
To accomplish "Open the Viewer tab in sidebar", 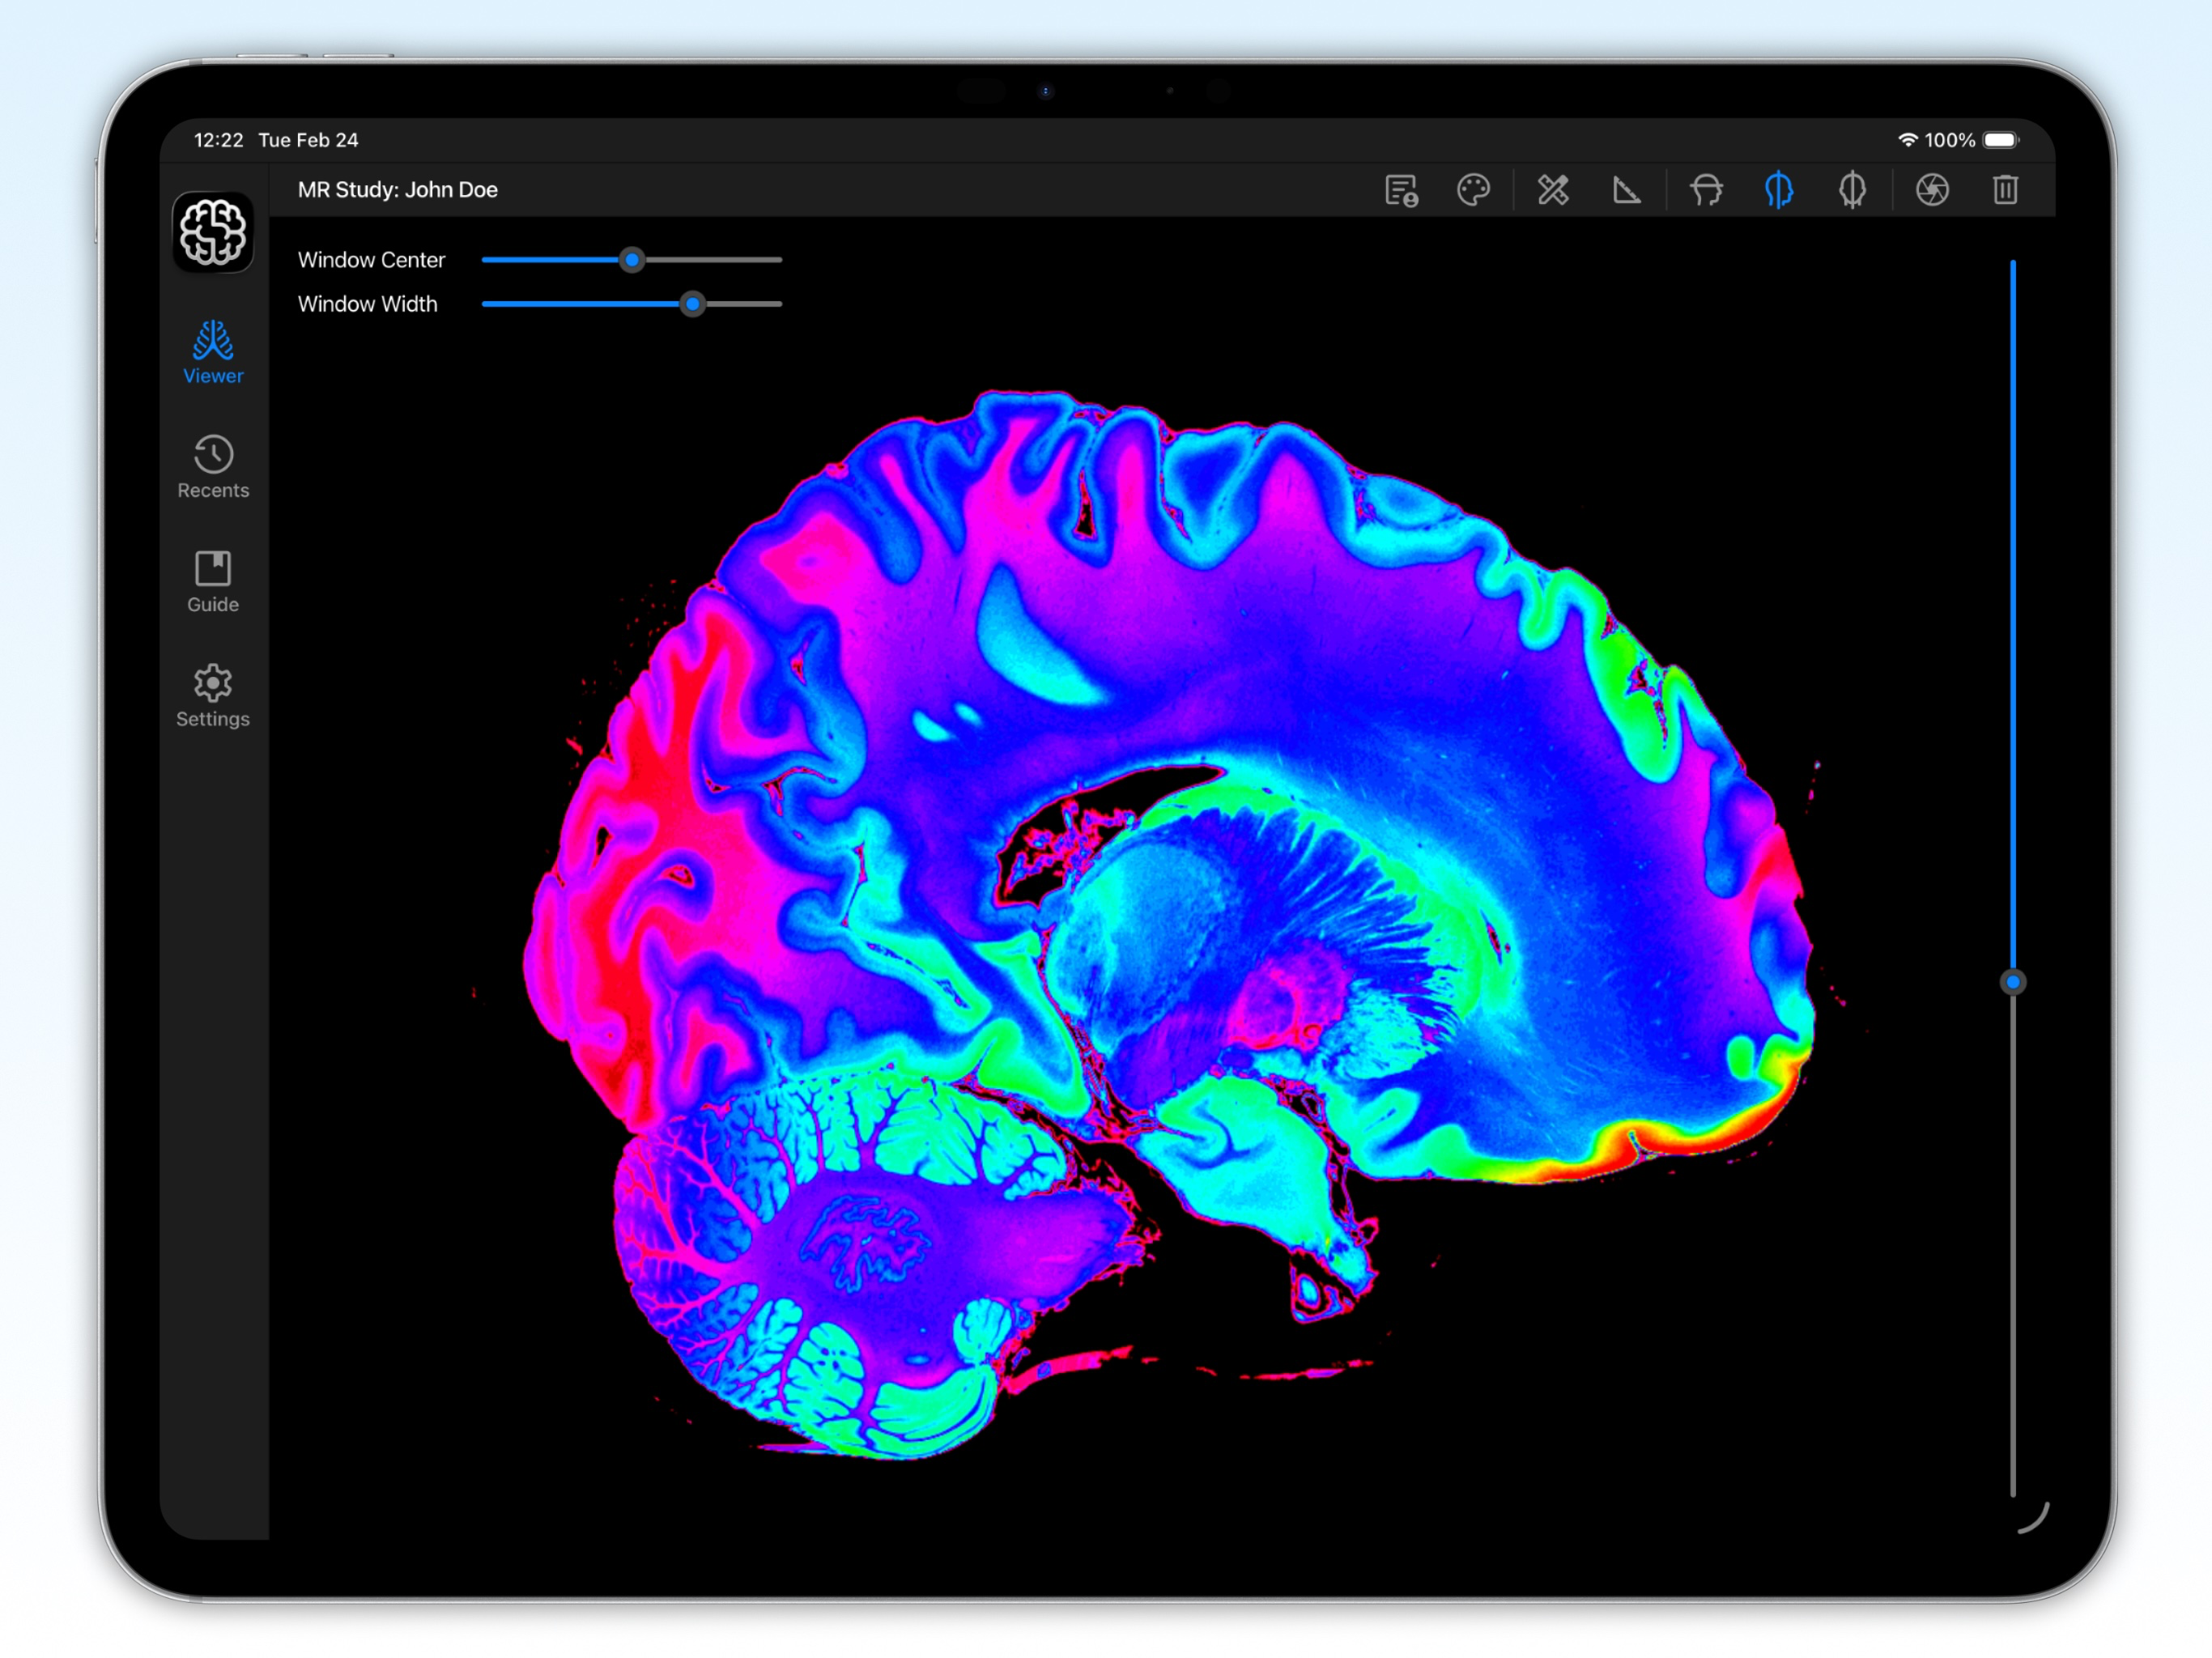I will (213, 353).
